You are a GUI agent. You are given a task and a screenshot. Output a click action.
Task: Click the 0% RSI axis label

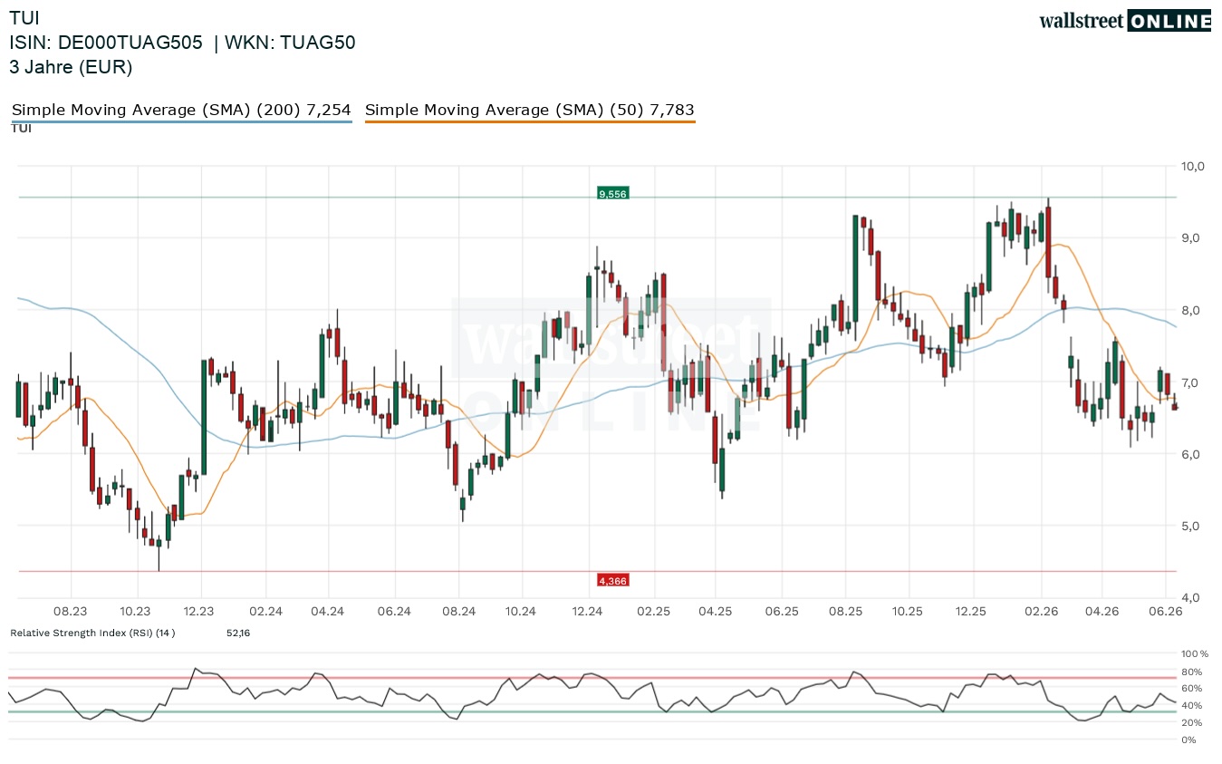(1190, 740)
